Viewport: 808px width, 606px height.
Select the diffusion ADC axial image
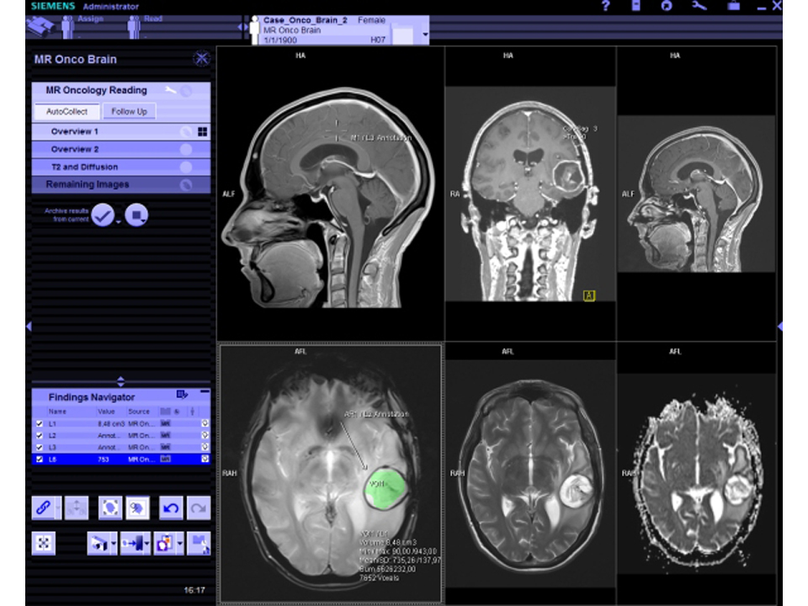696,472
